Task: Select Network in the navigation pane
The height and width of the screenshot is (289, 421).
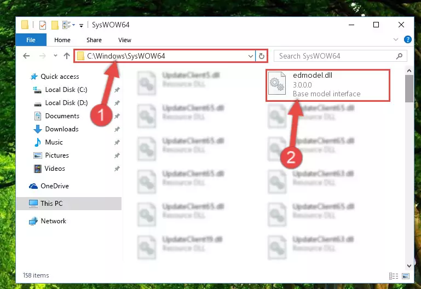Action: click(x=53, y=221)
